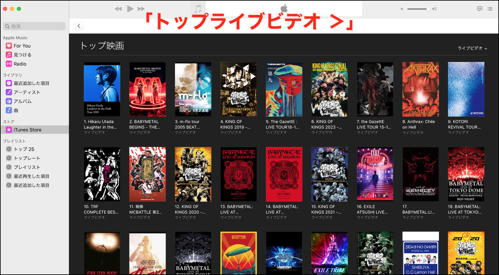Open 最近再生した項目 playlist
Screen dimensions: 499x275
coord(34,176)
